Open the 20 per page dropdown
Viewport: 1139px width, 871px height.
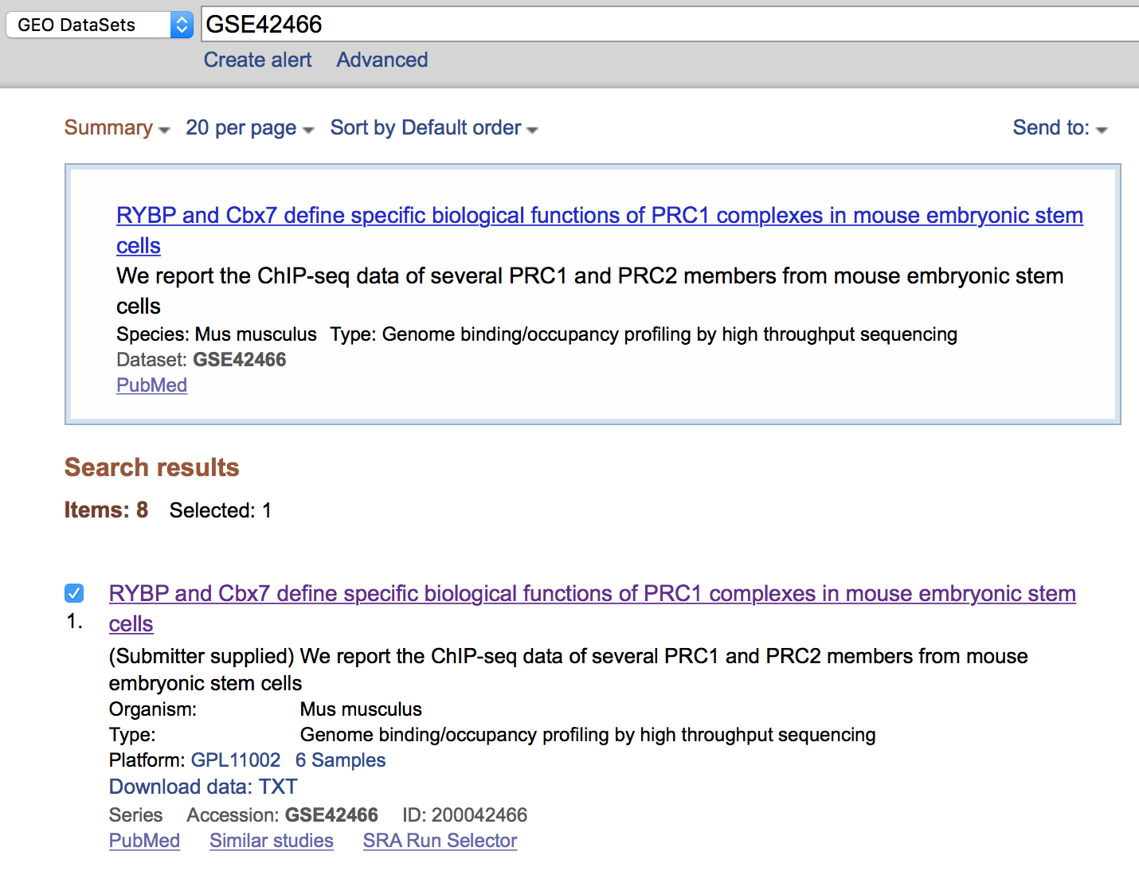(241, 127)
